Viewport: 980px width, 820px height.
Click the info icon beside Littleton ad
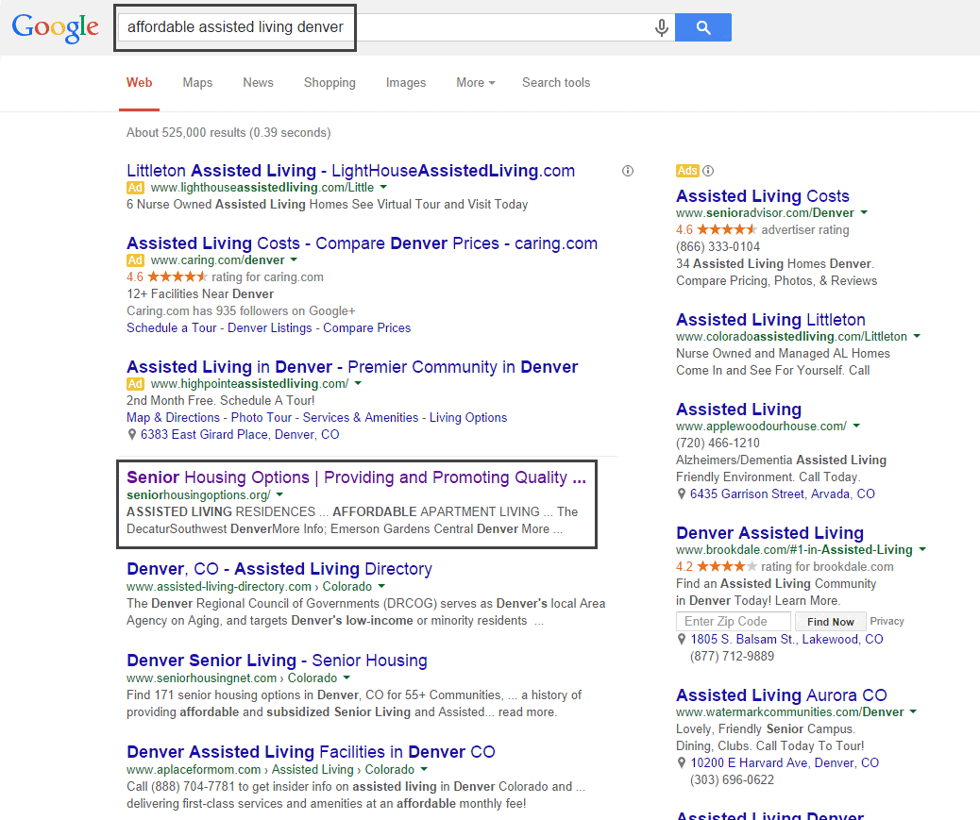point(628,171)
